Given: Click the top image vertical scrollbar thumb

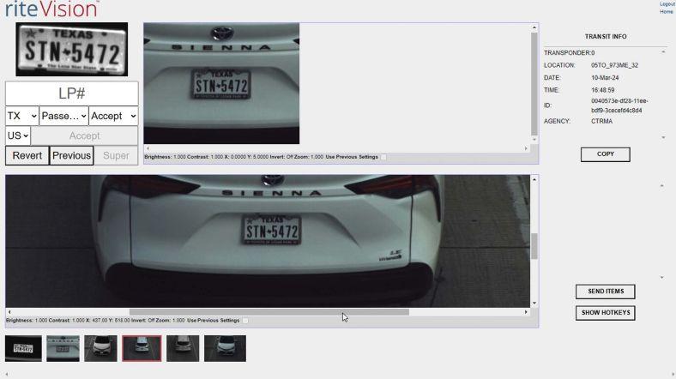Looking at the screenshot, I should pos(534,84).
